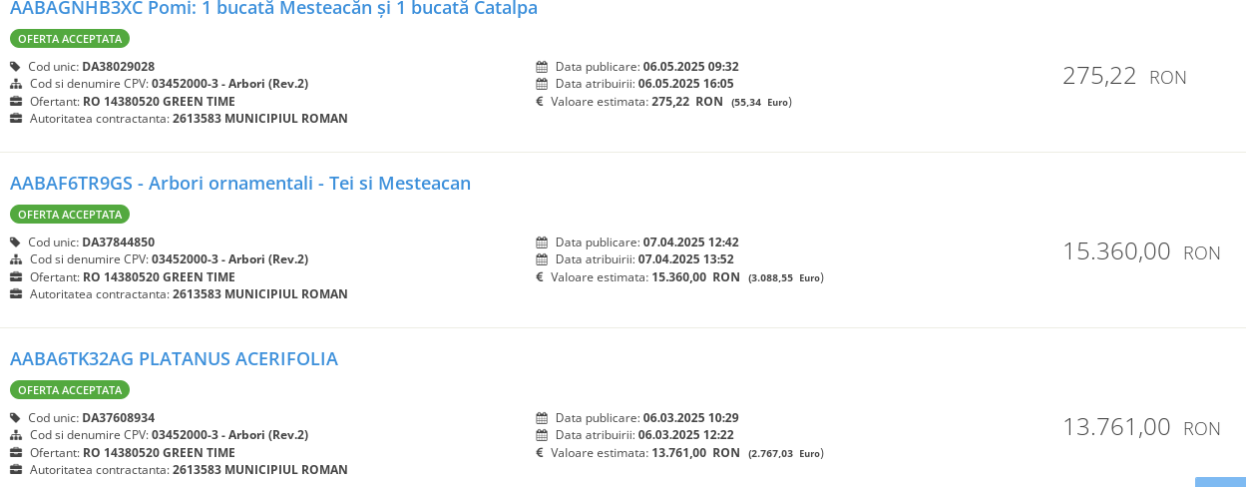
Task: Click calendar icon beside Data publicare 06.03.2025
Action: click(x=542, y=418)
